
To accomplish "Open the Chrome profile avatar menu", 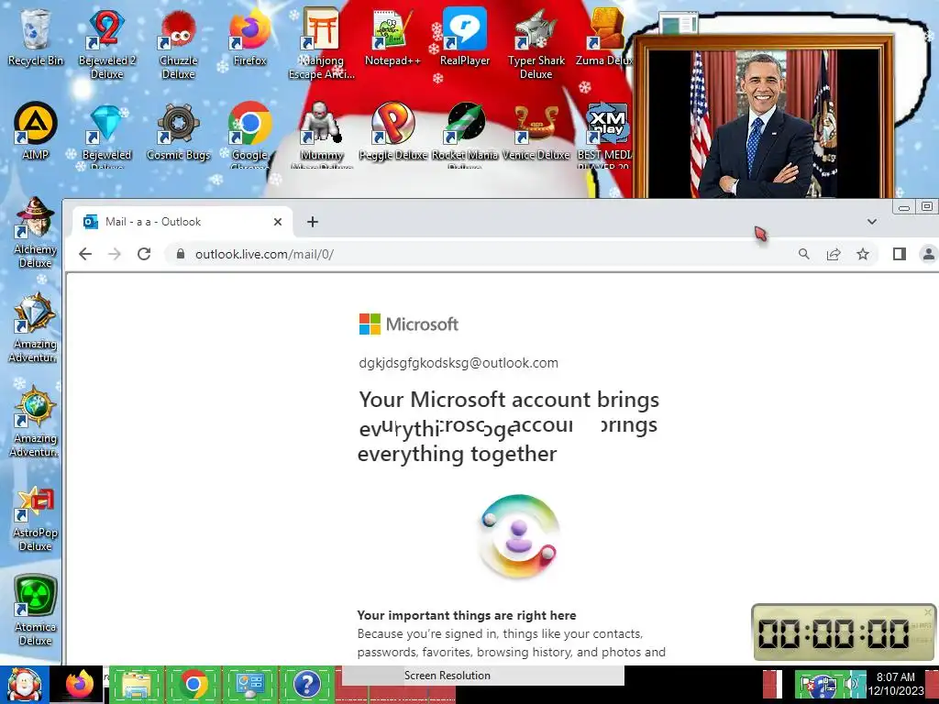I will (928, 254).
